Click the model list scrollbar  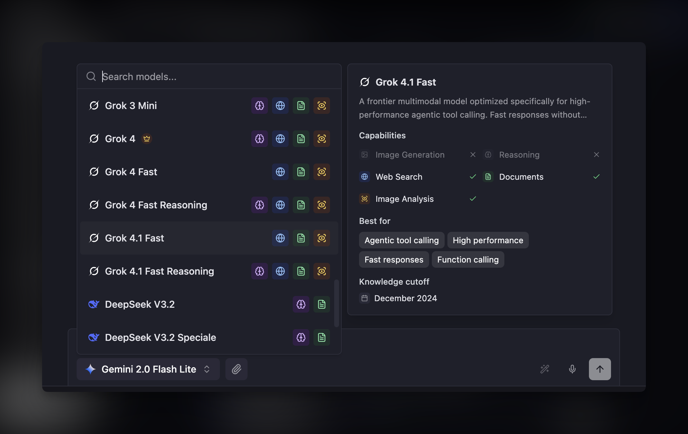[337, 303]
